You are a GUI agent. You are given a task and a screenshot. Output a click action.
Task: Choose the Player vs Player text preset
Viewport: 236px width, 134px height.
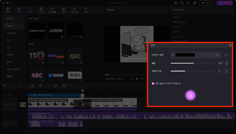coord(56,56)
